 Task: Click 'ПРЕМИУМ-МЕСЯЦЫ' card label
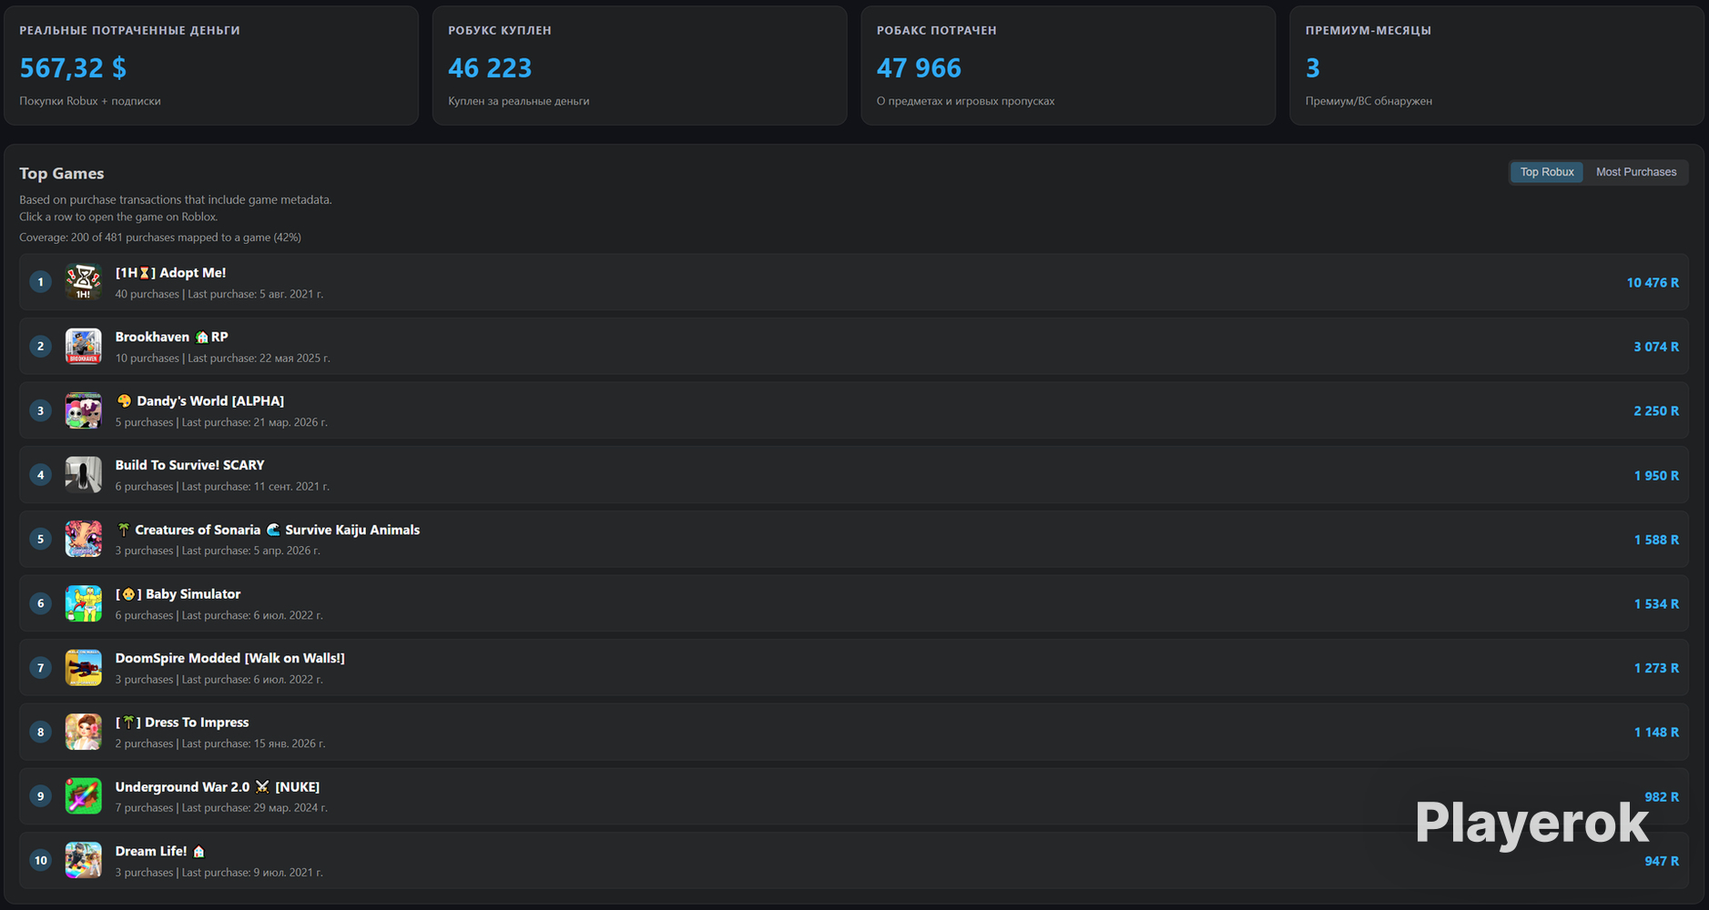(x=1368, y=31)
